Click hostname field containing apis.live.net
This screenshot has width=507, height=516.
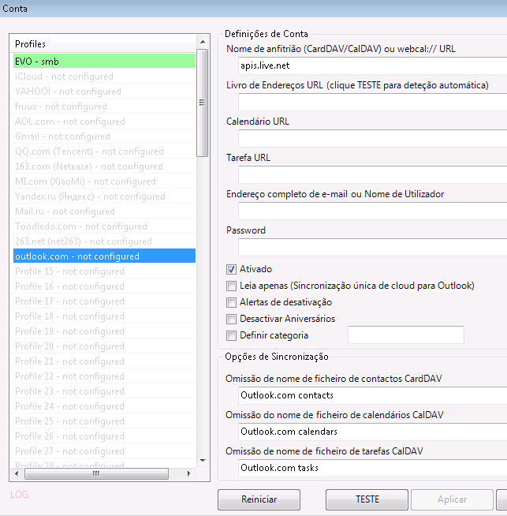pyautogui.click(x=372, y=65)
